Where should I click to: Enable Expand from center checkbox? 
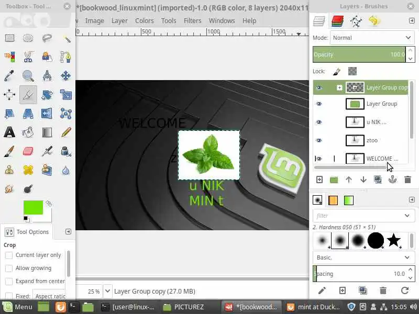(9, 281)
